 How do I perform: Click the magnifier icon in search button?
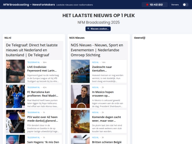pyautogui.click(x=89, y=29)
